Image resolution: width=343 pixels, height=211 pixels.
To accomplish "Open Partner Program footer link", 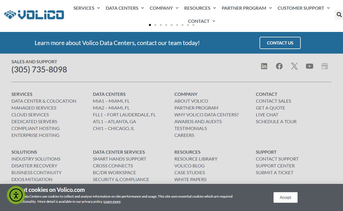I will (x=196, y=108).
